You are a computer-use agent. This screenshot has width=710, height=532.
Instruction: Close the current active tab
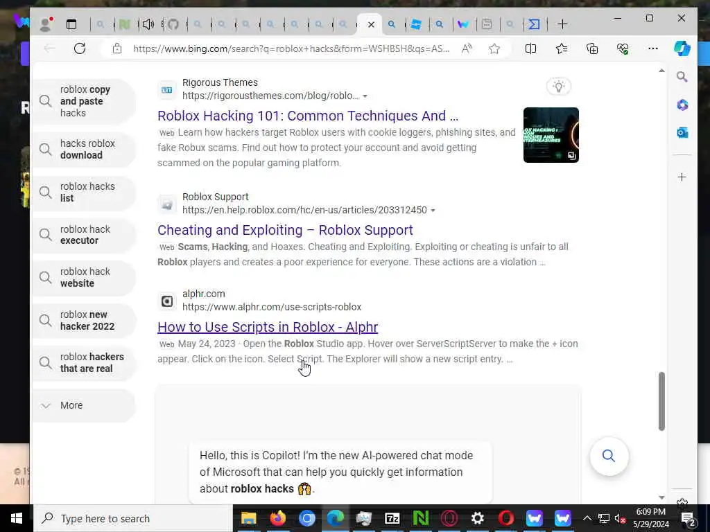pyautogui.click(x=372, y=24)
